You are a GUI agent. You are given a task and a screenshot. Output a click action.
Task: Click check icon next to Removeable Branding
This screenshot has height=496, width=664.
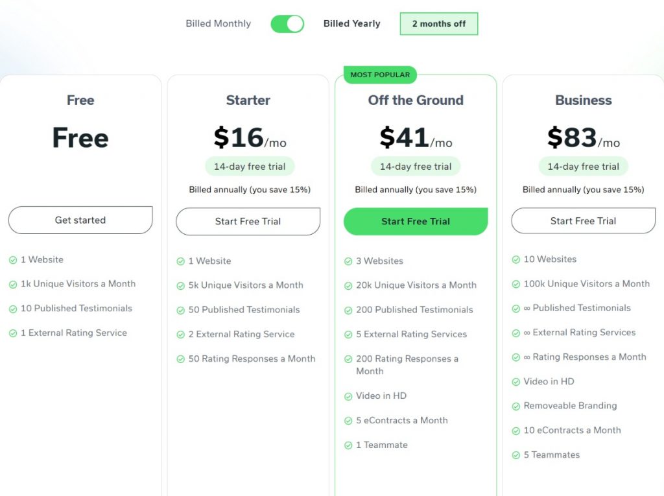(x=516, y=407)
